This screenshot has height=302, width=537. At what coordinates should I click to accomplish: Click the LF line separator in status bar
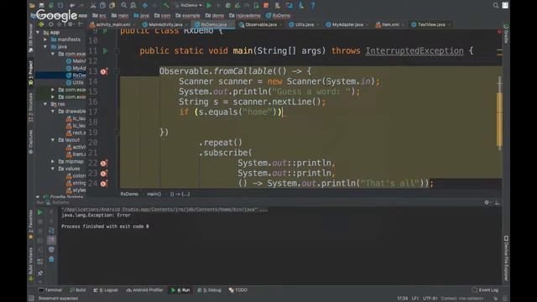[414, 299]
